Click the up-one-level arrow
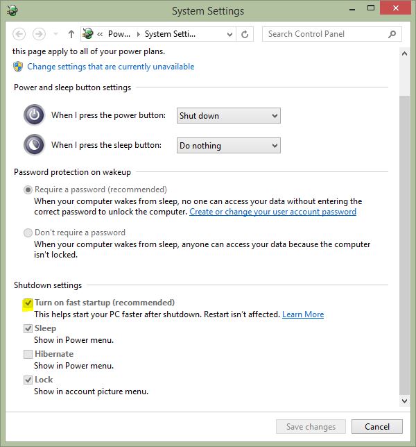416x447 pixels. 71,34
